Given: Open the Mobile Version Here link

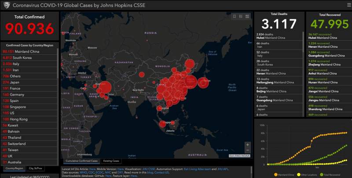Looking at the screenshot, I should tap(120, 169).
